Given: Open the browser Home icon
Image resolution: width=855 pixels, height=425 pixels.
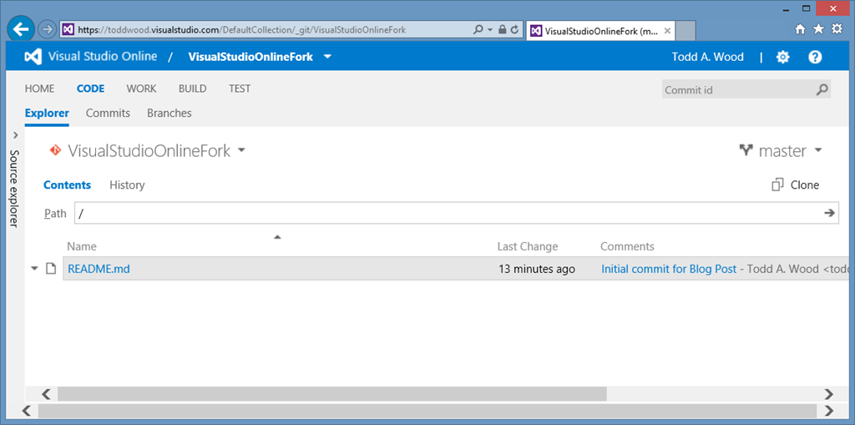Looking at the screenshot, I should 800,29.
